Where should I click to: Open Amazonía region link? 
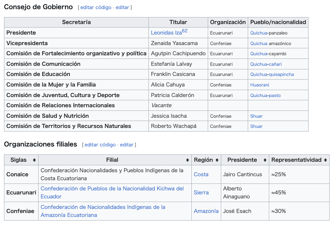point(206,211)
